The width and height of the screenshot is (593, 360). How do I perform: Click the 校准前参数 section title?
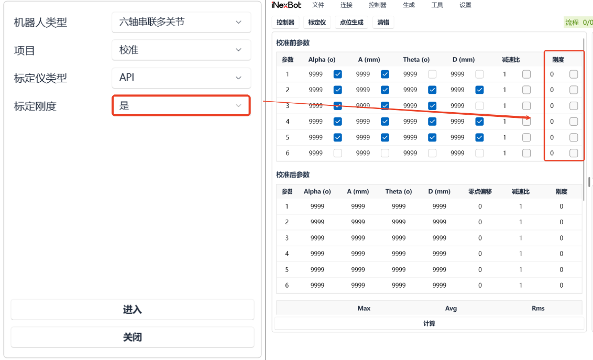pyautogui.click(x=293, y=43)
